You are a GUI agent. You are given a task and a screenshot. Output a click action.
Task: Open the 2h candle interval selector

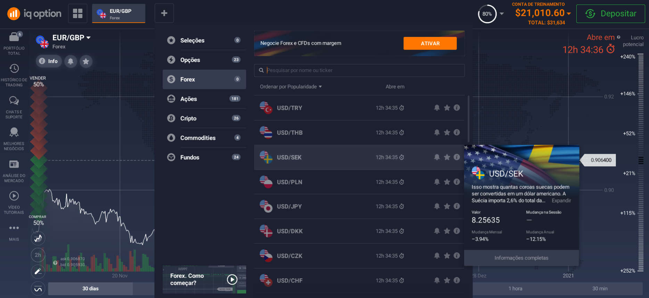pyautogui.click(x=38, y=255)
